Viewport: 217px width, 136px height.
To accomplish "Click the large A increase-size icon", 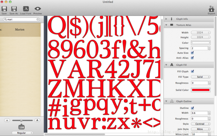I will click(x=37, y=120).
